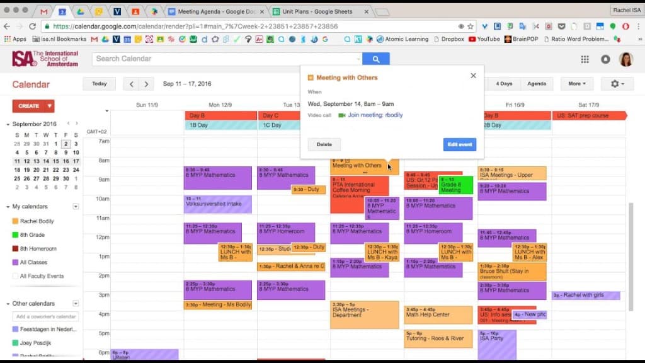This screenshot has height=363, width=645.
Task: Open the notifications bell icon
Action: [605, 59]
